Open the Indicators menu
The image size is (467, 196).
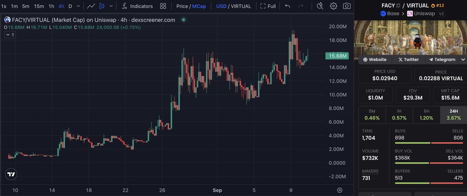tap(137, 6)
